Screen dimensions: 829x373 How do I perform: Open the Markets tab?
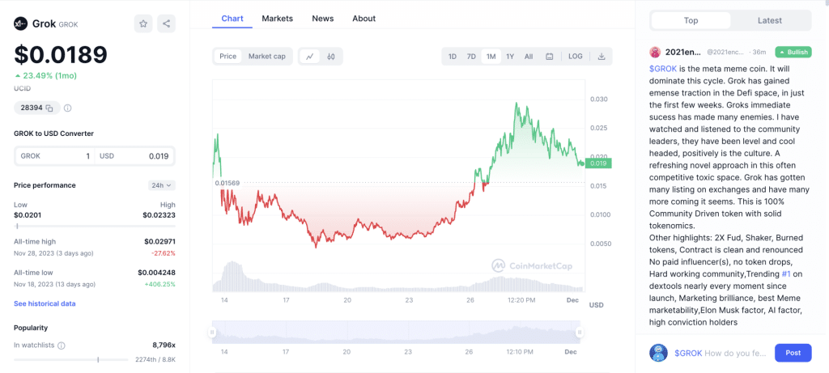click(278, 19)
